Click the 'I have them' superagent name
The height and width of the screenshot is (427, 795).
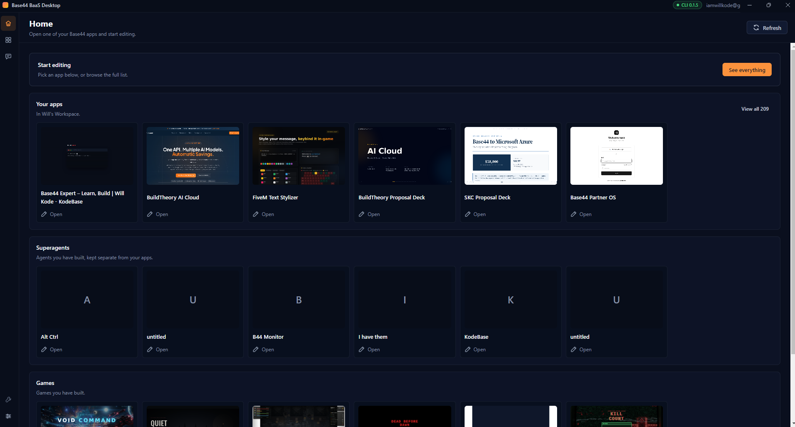(x=373, y=337)
